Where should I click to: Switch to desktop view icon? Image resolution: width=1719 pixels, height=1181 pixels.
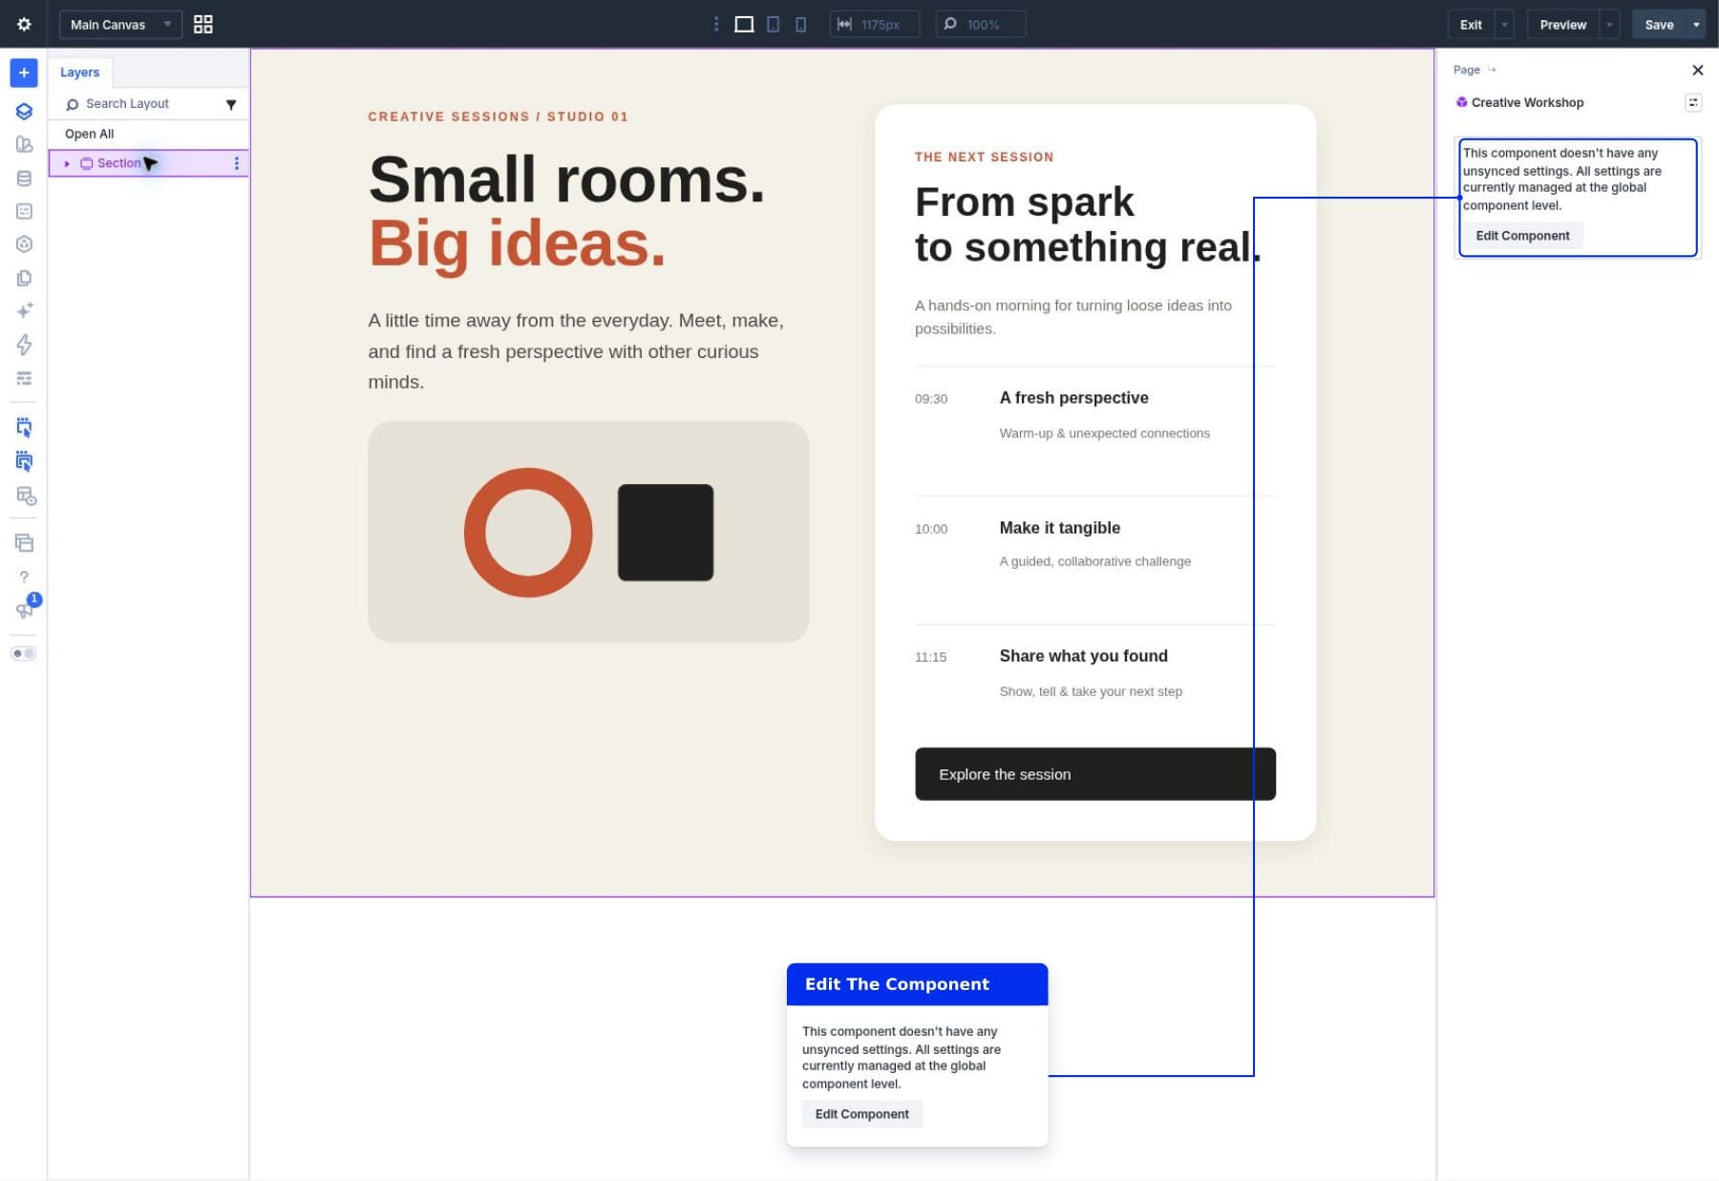click(744, 24)
